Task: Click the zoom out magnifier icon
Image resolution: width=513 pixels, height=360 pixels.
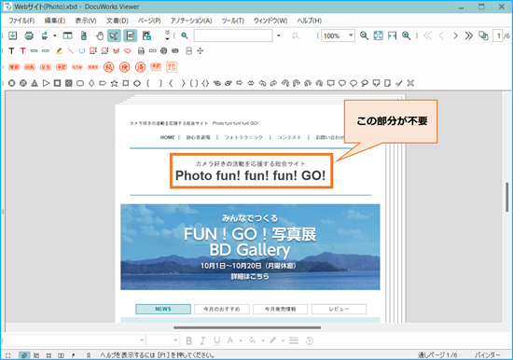Action: pyautogui.click(x=364, y=35)
